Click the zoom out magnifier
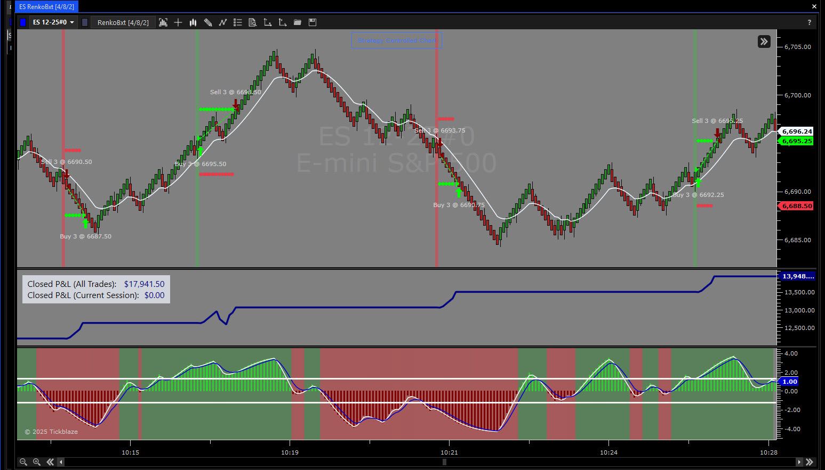Image resolution: width=825 pixels, height=470 pixels. pyautogui.click(x=23, y=462)
